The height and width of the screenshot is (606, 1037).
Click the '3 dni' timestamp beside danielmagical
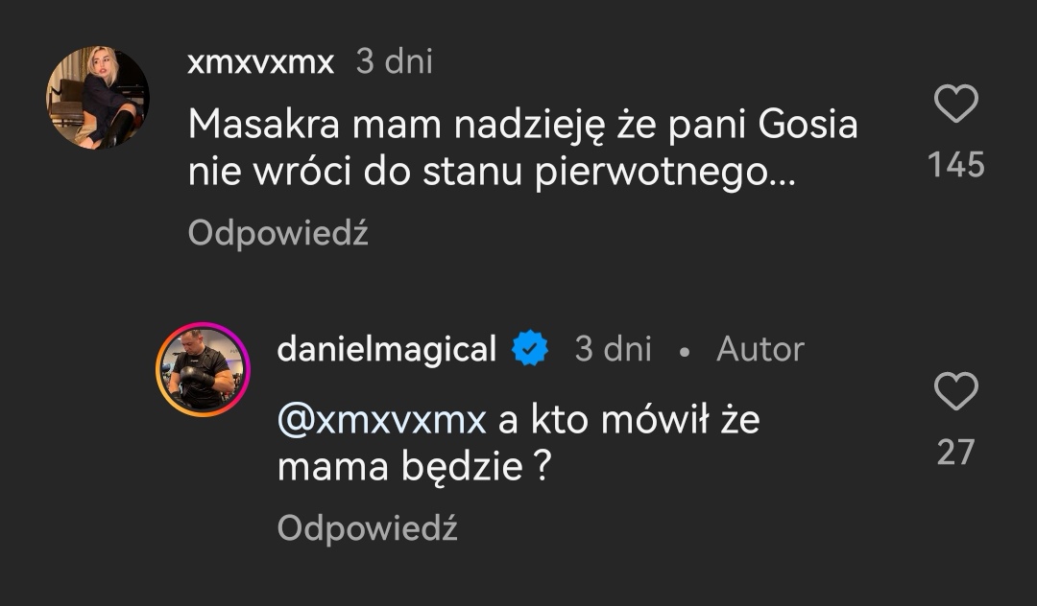[613, 349]
